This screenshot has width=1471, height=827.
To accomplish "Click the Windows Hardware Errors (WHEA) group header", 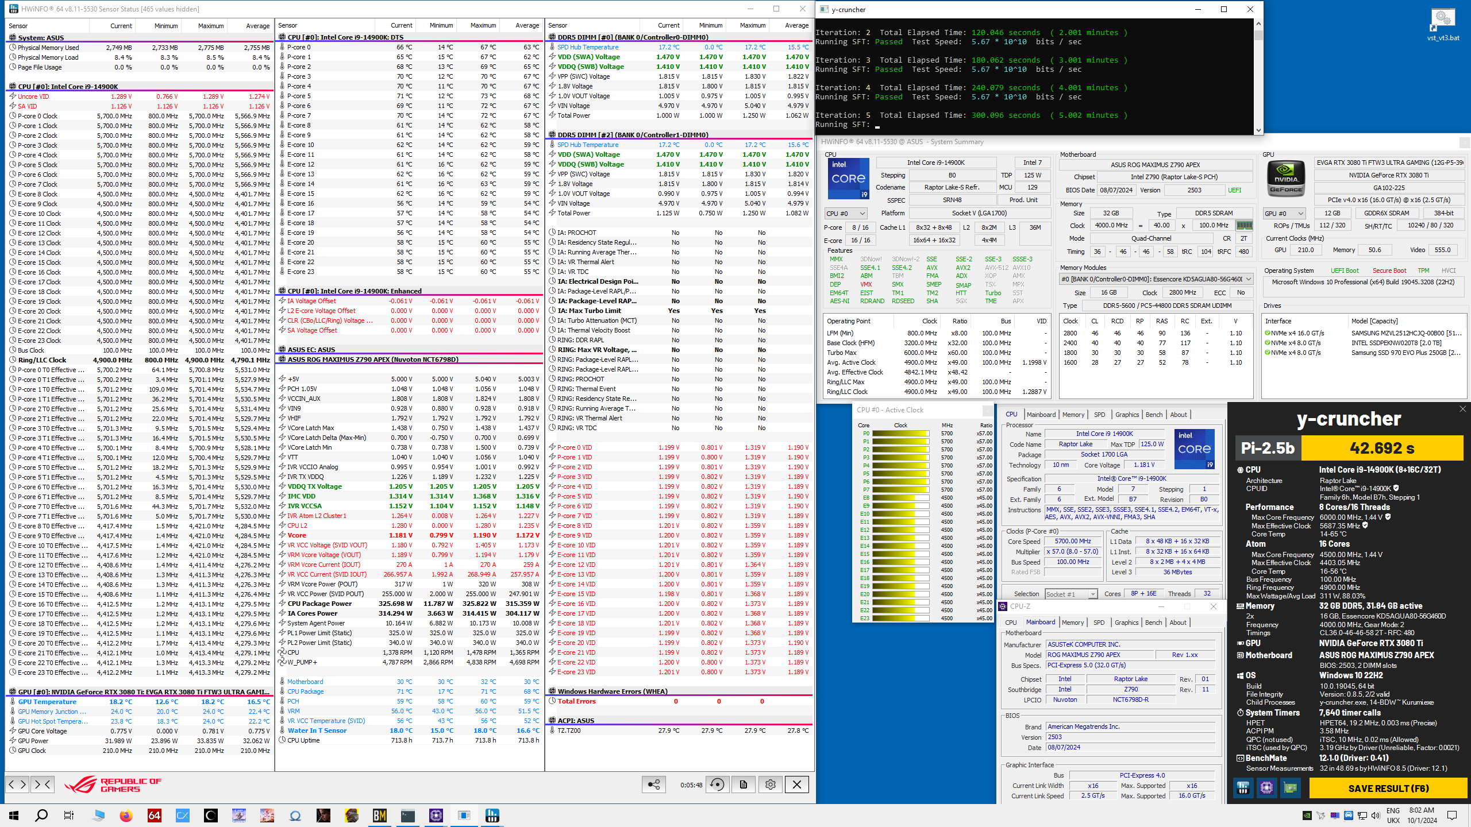I will coord(679,691).
